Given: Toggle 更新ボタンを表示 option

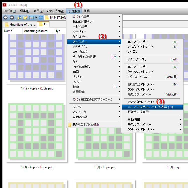Looking at the screenshot, I should [x=152, y=112].
